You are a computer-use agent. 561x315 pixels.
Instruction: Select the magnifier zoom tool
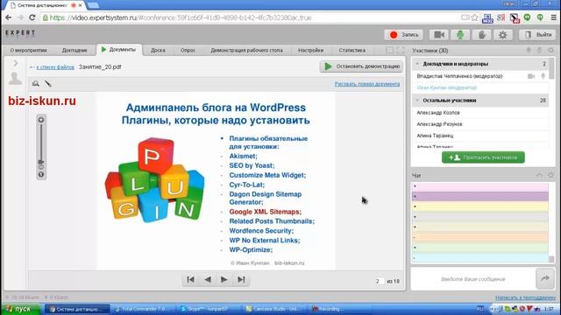point(35,84)
